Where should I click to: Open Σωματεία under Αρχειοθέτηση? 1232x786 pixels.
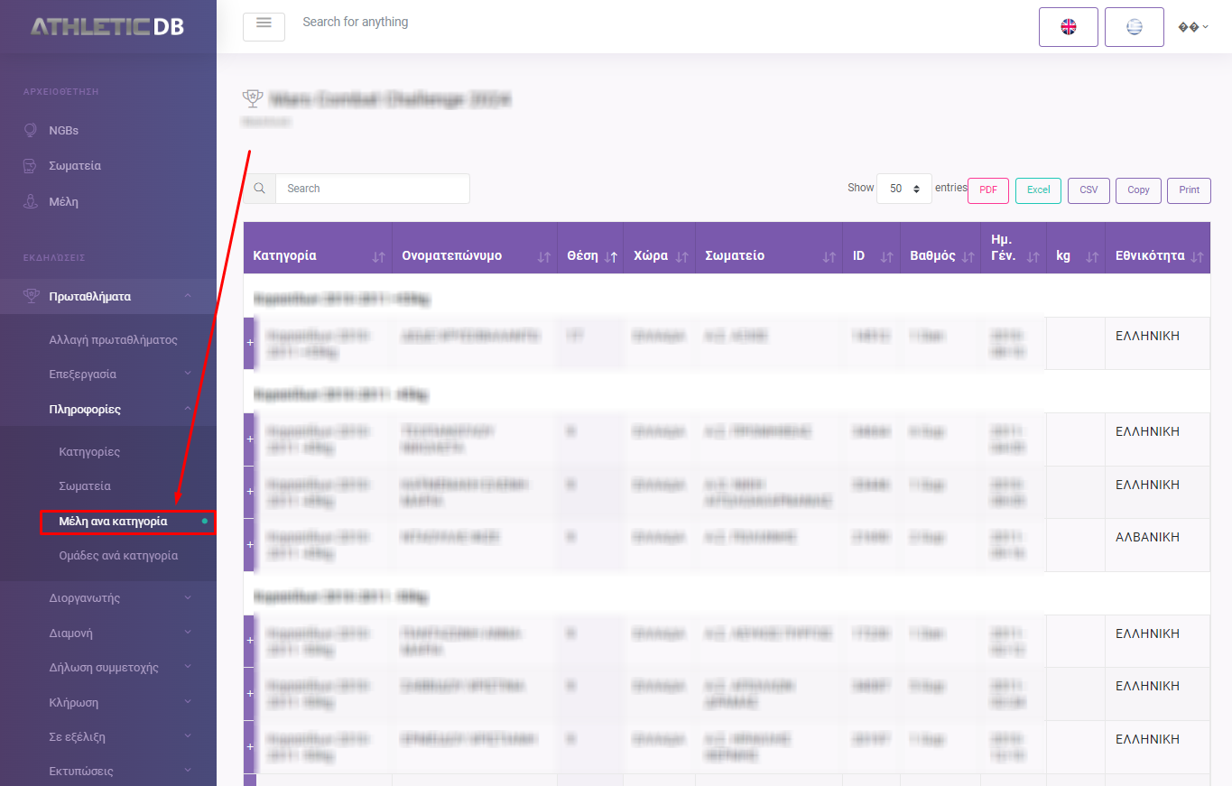[75, 166]
